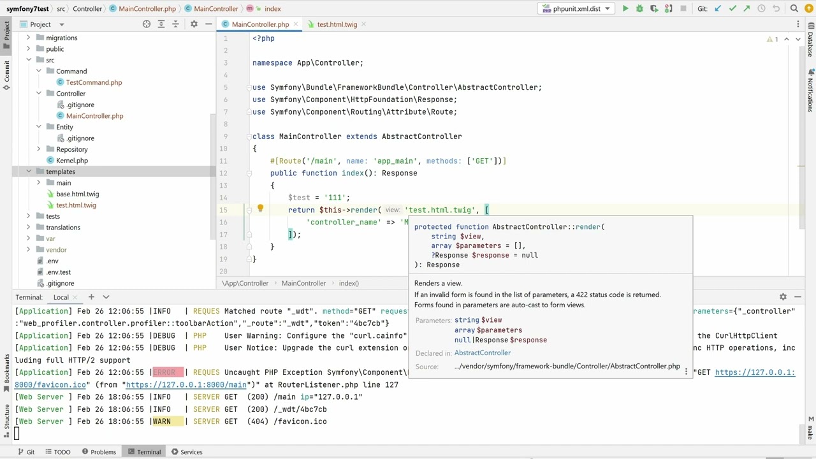This screenshot has height=459, width=816.
Task: Collapse the templates folder
Action: coord(29,171)
